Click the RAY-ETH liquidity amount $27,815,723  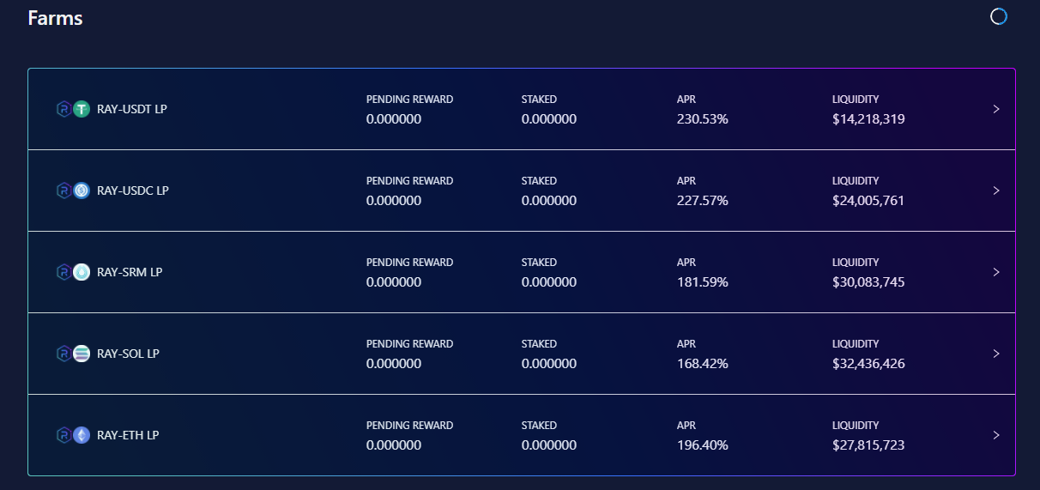point(868,445)
